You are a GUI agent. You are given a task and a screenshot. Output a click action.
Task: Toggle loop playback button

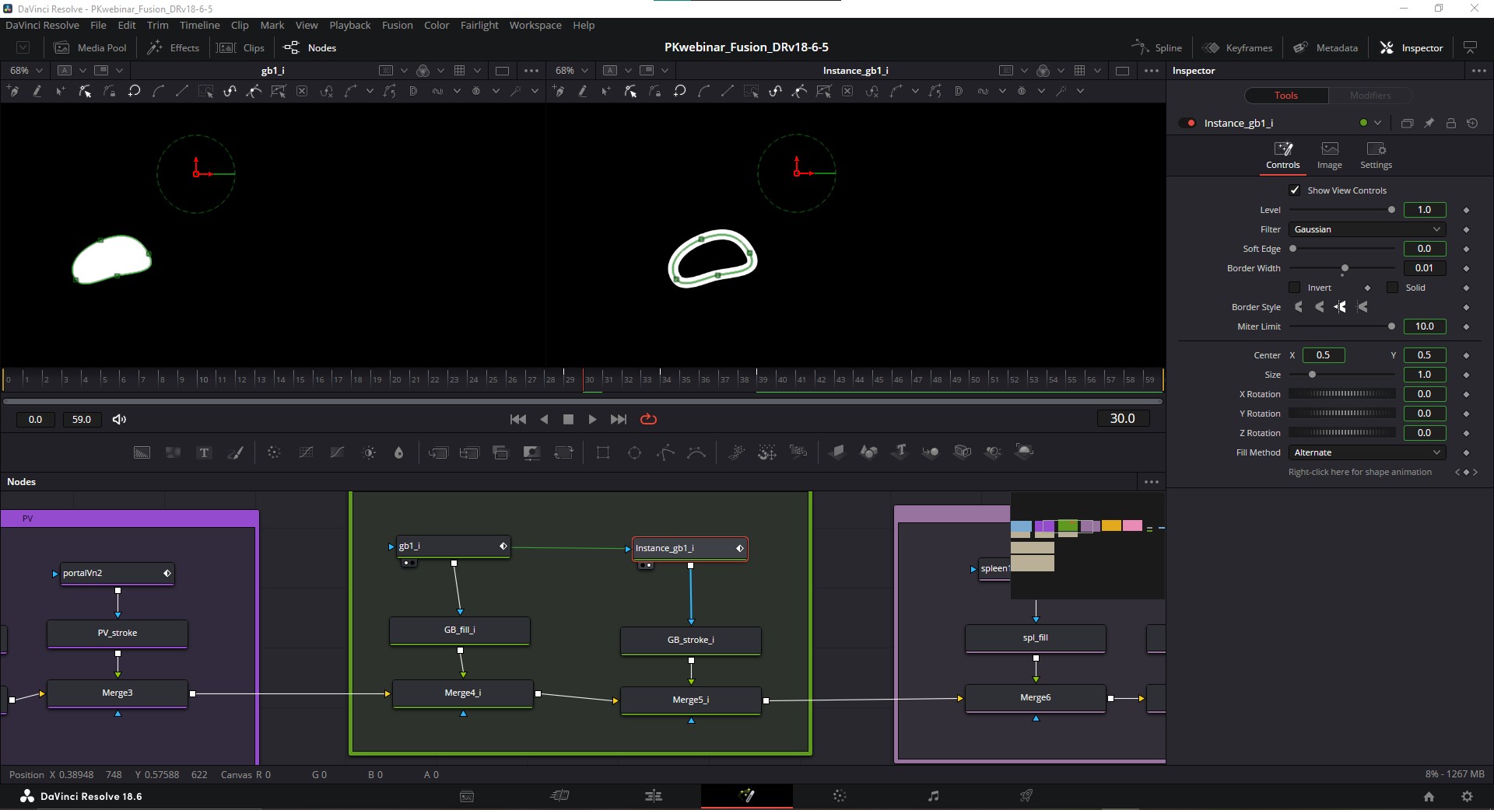click(648, 419)
